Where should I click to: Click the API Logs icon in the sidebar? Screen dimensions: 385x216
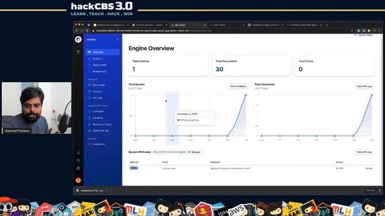[90, 98]
